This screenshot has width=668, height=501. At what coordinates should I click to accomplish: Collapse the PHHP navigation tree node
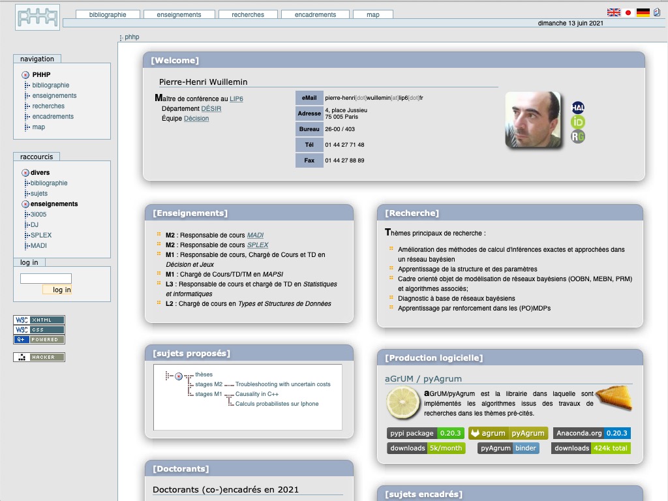pyautogui.click(x=25, y=75)
